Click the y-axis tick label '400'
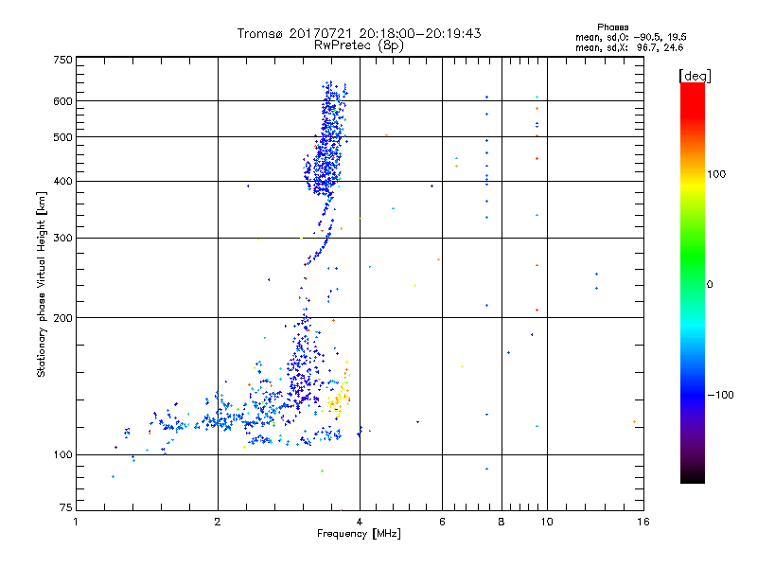This screenshot has height=568, width=757. click(62, 181)
